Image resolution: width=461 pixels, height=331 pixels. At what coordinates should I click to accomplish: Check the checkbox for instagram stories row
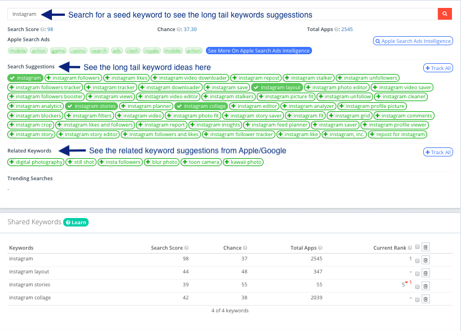tap(417, 286)
